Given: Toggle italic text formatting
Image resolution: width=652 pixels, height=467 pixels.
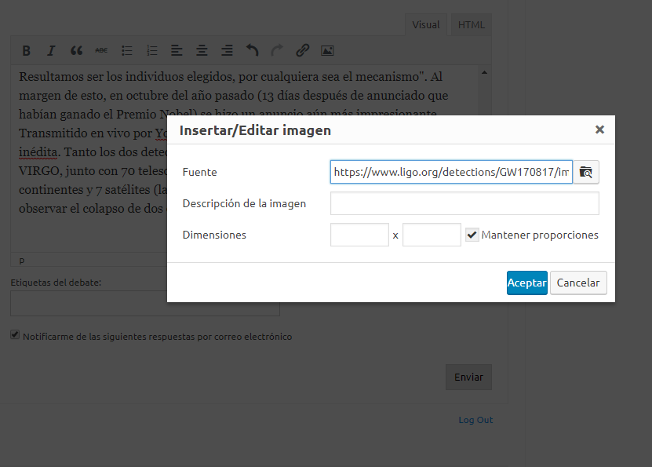Looking at the screenshot, I should point(51,51).
